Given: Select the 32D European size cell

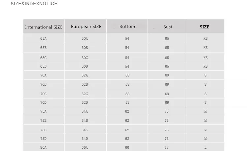Looking at the screenshot, I should [x=85, y=102].
